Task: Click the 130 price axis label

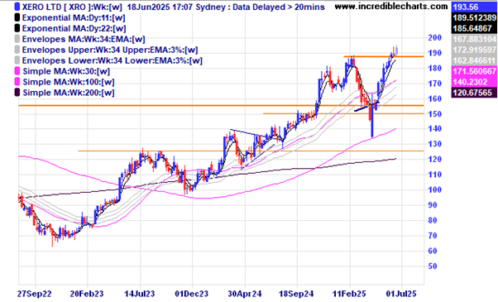Action: point(435,144)
